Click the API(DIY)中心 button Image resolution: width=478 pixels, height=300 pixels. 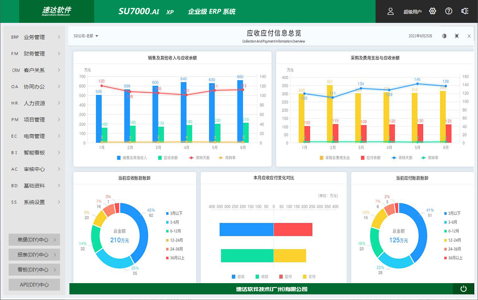coord(34,285)
